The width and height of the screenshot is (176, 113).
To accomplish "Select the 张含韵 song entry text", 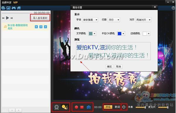I will tap(18, 27).
